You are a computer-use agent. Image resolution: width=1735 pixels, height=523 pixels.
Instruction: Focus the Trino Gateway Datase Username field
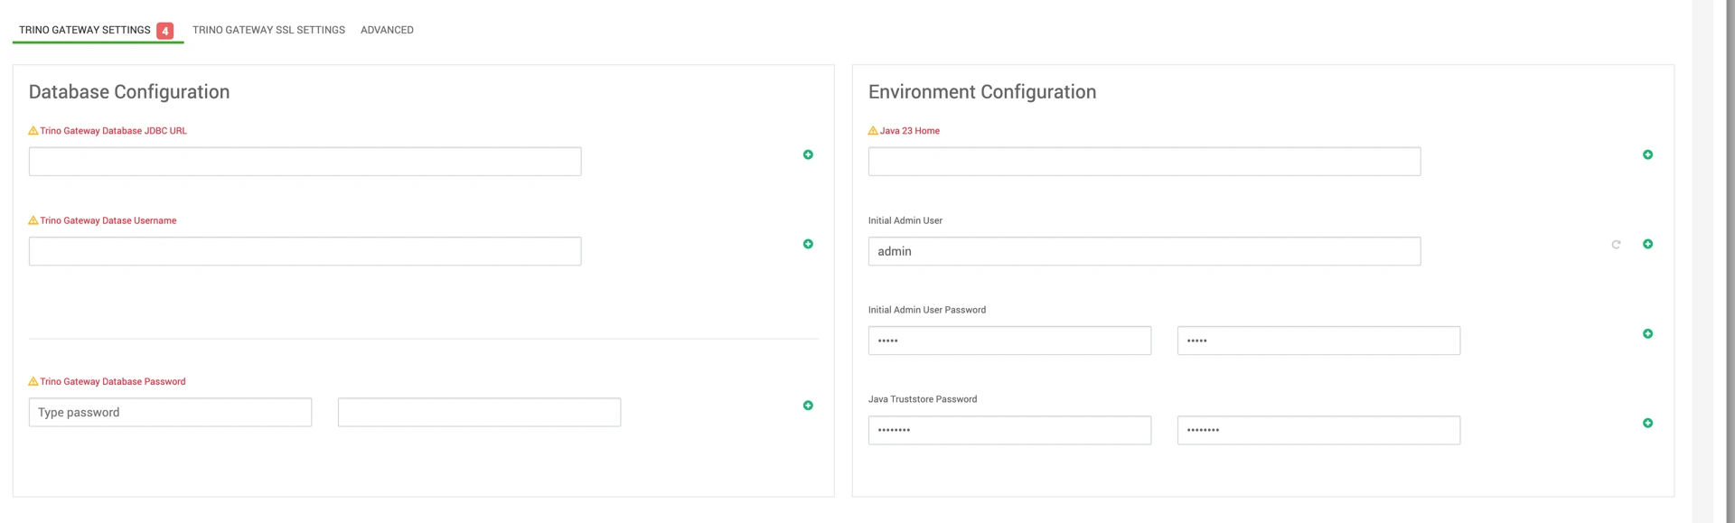(305, 251)
